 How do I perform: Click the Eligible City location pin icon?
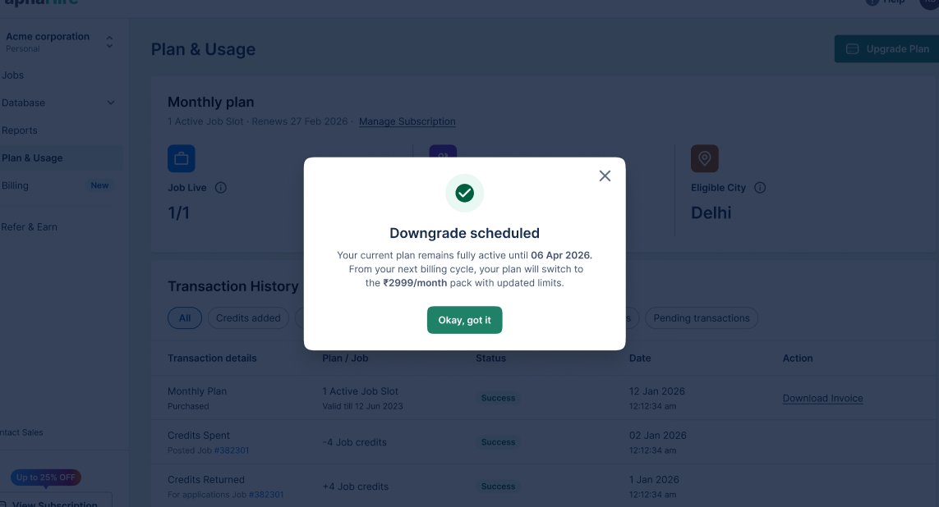tap(705, 158)
